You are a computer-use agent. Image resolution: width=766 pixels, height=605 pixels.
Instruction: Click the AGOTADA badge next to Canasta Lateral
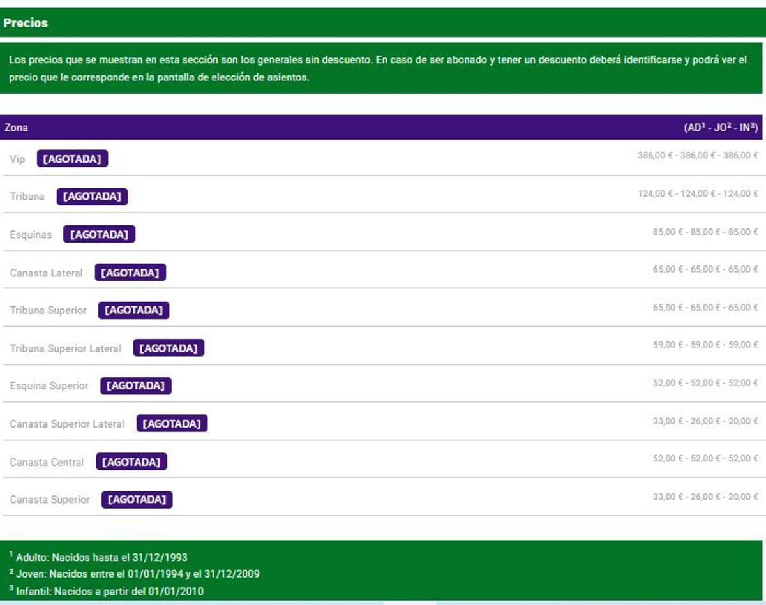130,273
